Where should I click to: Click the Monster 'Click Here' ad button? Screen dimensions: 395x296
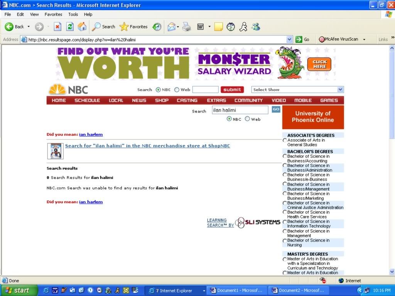(x=319, y=64)
